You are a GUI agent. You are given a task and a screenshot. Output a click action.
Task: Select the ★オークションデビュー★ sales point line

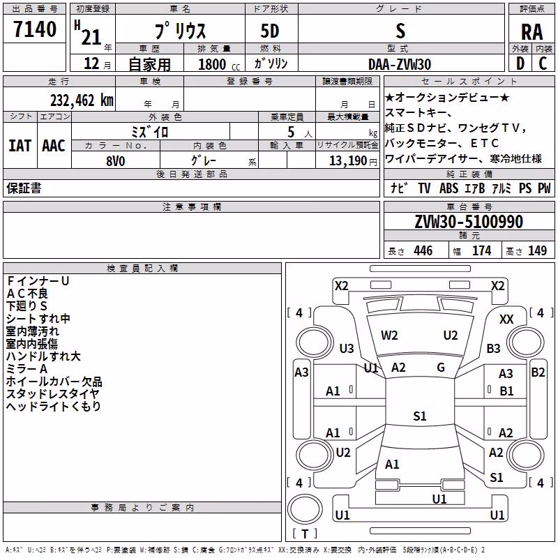448,97
